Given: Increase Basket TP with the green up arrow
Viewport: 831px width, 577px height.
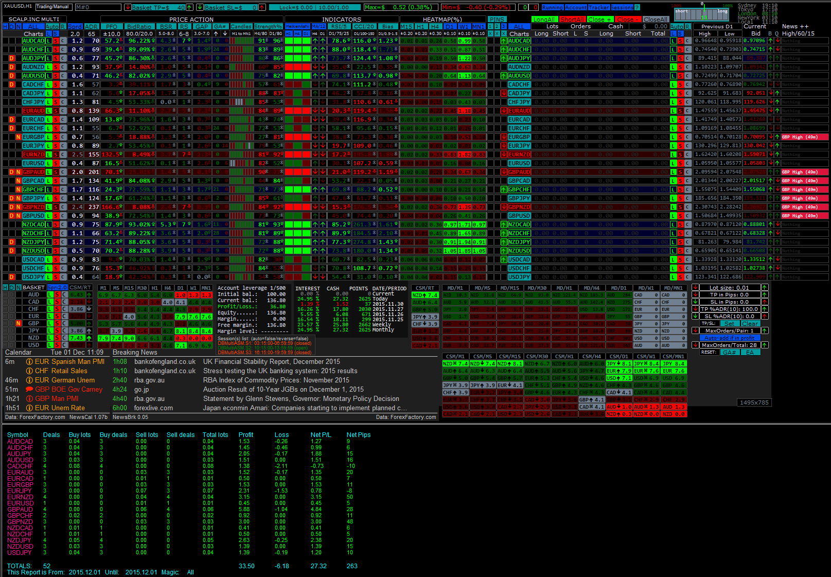Looking at the screenshot, I should pyautogui.click(x=189, y=7).
